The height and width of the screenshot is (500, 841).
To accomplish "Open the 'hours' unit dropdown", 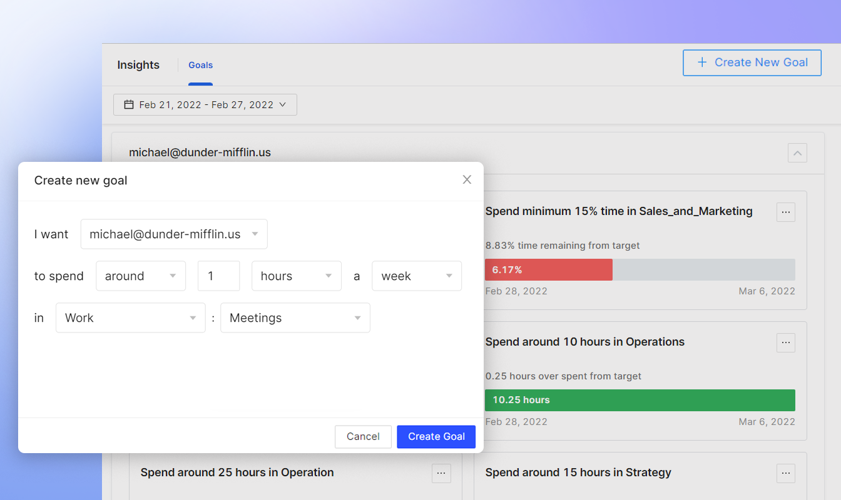I will (x=297, y=276).
